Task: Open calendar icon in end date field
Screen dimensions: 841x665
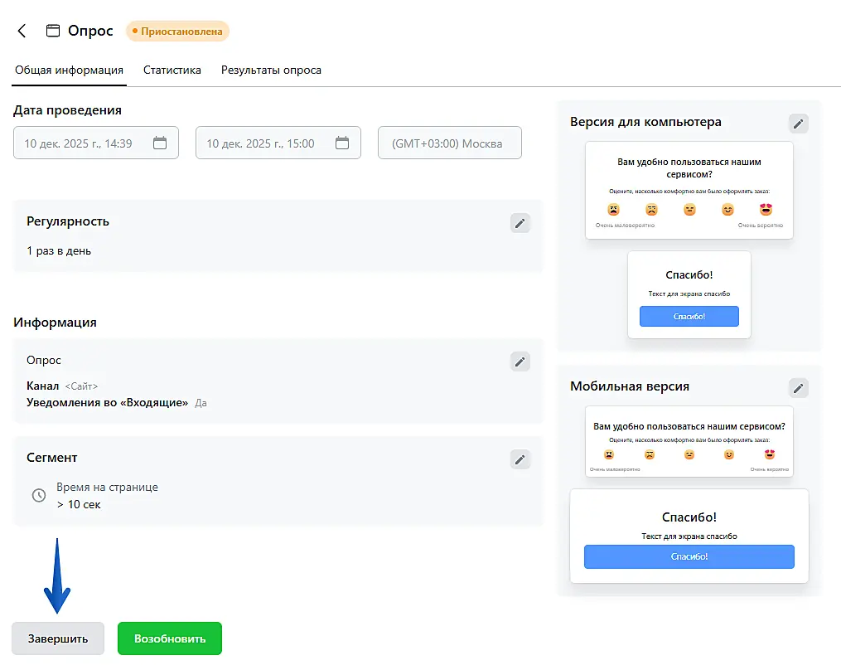Action: (342, 143)
